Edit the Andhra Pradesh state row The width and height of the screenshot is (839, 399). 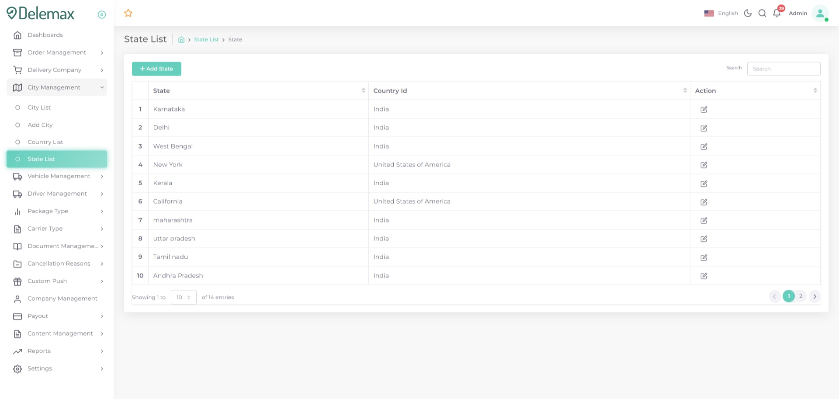704,276
